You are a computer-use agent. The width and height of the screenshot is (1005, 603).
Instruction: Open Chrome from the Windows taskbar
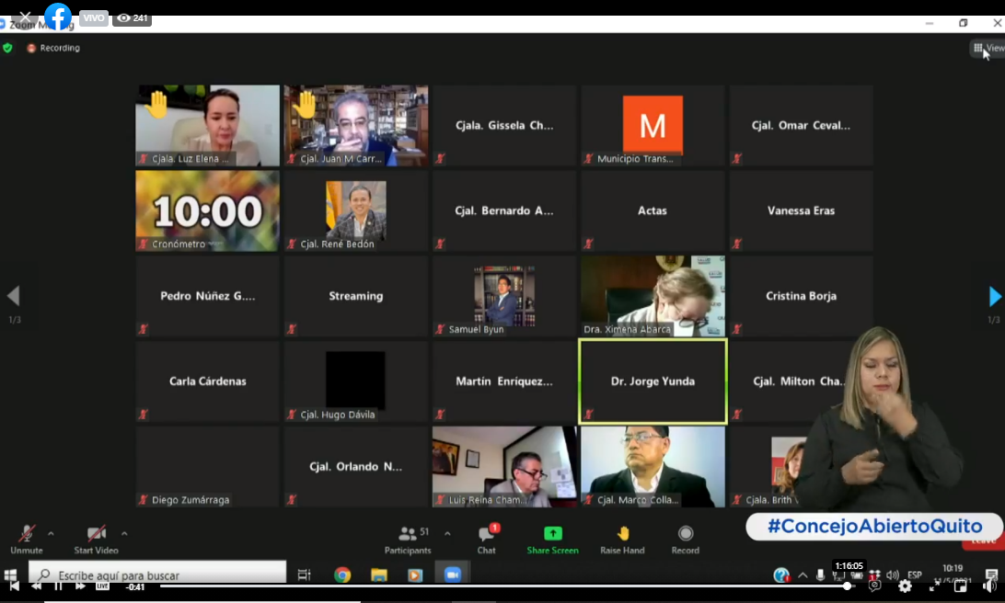click(x=342, y=575)
